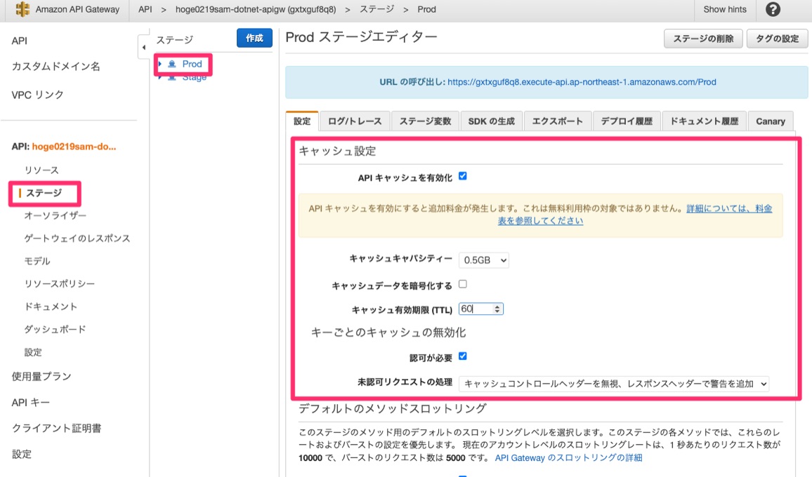Click the Stage stage icon in tree
This screenshot has width=812, height=477.
coord(172,77)
